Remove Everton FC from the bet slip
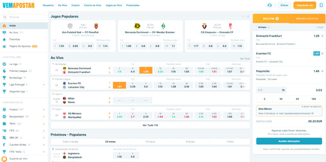326x162 pixels. [322, 54]
